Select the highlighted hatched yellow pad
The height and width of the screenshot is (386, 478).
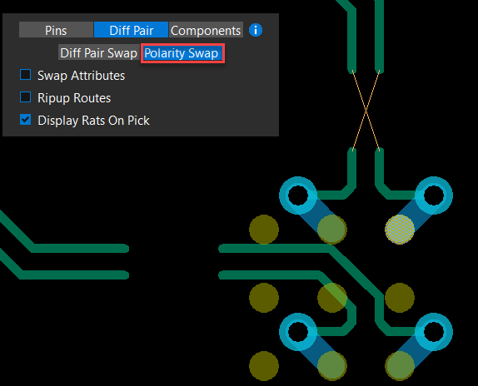pyautogui.click(x=400, y=230)
